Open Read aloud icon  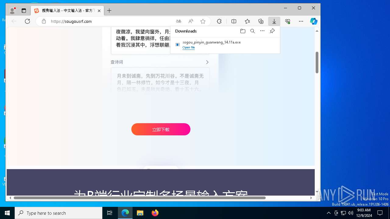(x=191, y=21)
